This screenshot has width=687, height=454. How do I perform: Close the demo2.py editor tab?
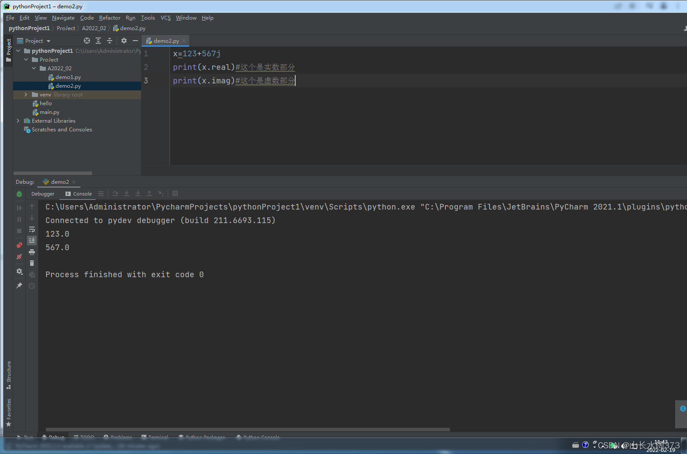coord(184,41)
